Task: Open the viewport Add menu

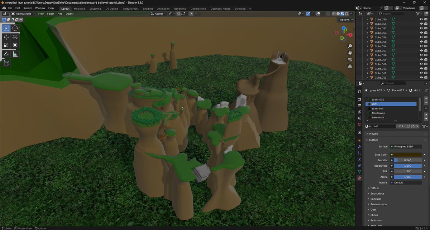Action: point(60,14)
